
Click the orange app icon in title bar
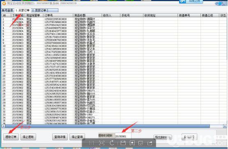click(4, 3)
